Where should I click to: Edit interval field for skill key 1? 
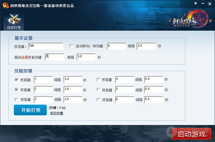pyautogui.click(x=73, y=80)
